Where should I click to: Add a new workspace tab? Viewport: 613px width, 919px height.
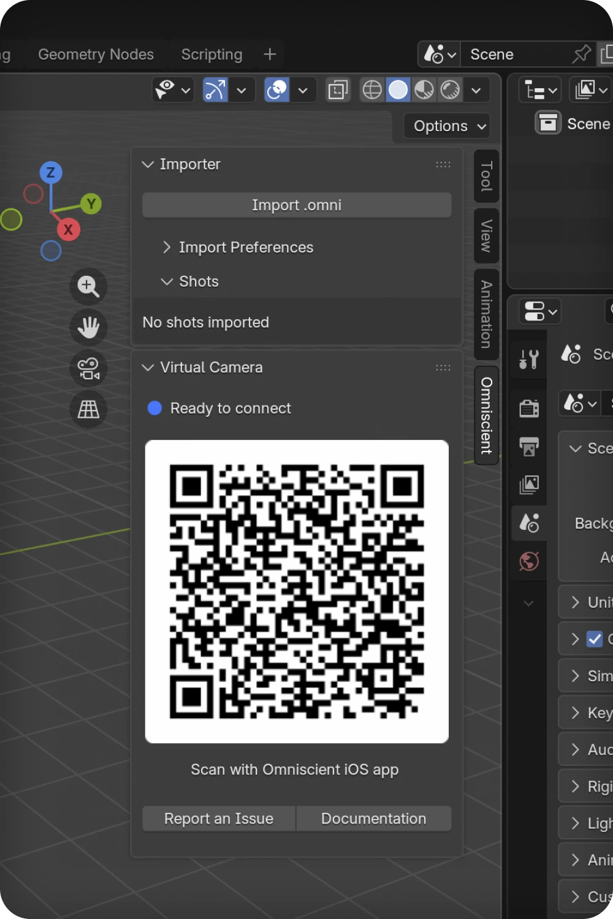pyautogui.click(x=270, y=55)
